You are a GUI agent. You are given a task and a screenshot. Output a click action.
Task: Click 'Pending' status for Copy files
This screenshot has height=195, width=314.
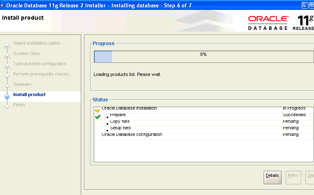[291, 122]
